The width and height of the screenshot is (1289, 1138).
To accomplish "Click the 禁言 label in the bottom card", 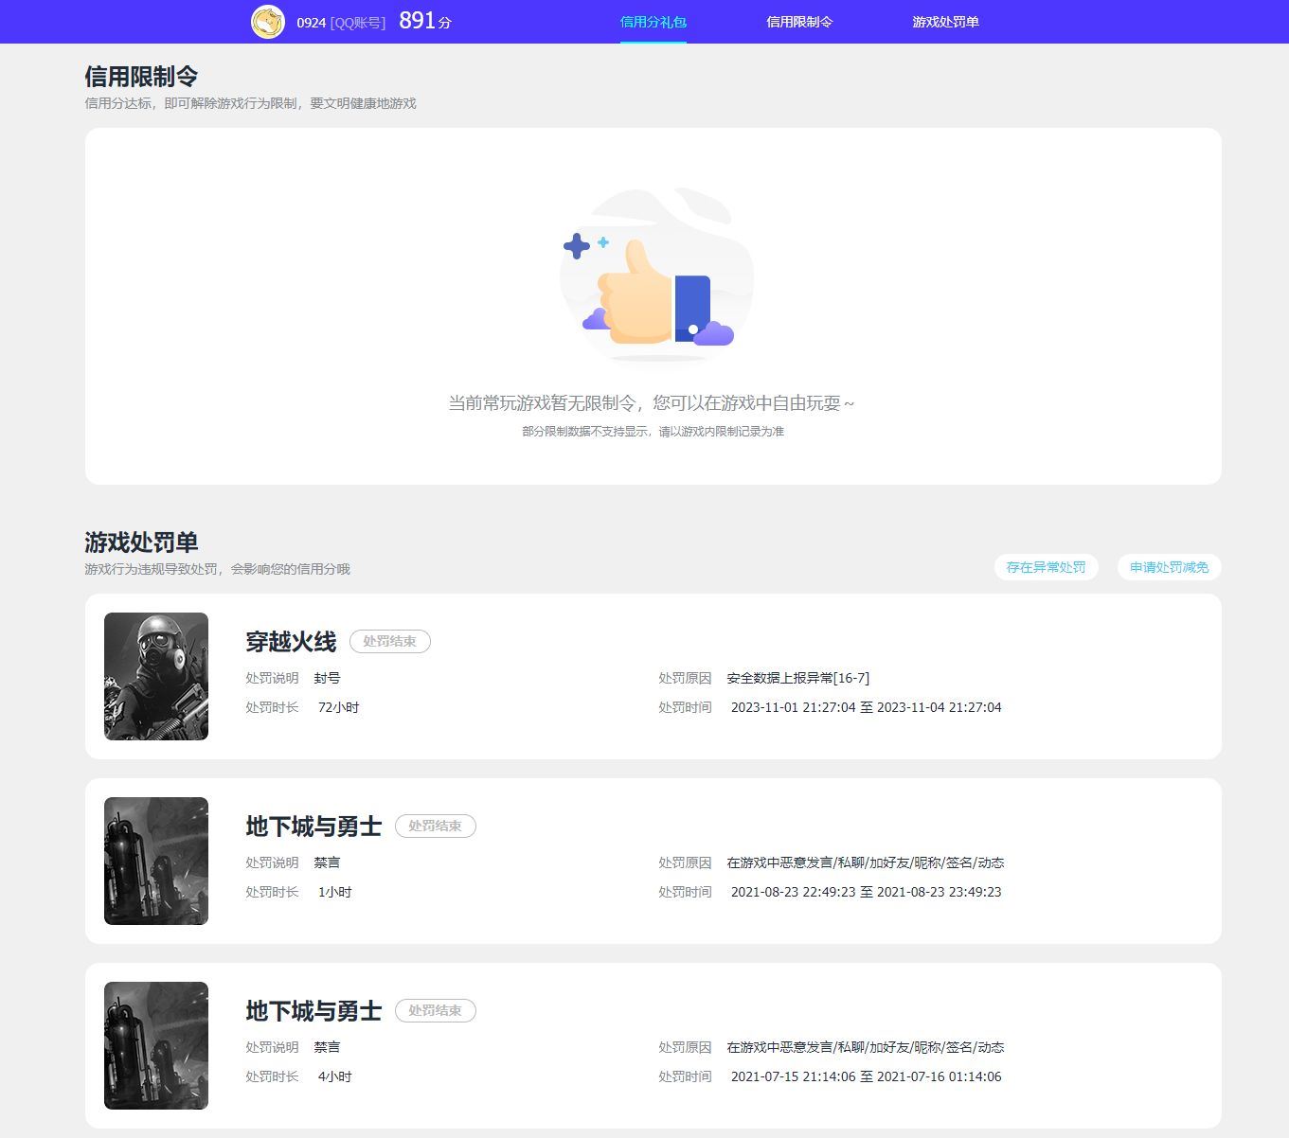I will pos(328,1047).
